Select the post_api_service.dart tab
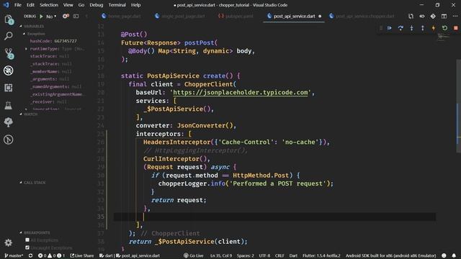The width and height of the screenshot is (461, 259). pyautogui.click(x=294, y=17)
